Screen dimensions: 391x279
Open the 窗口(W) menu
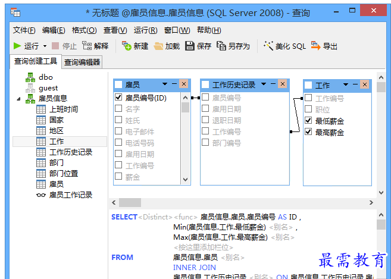tap(177, 30)
